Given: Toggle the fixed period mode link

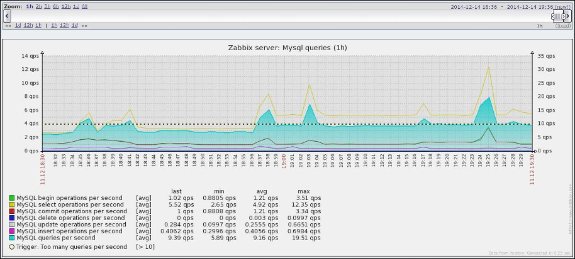Looking at the screenshot, I should [x=562, y=26].
